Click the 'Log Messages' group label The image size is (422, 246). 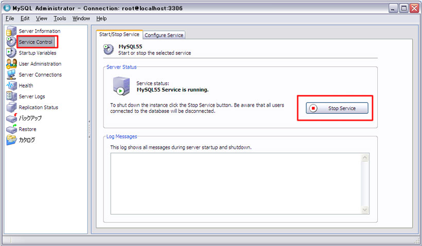(121, 136)
